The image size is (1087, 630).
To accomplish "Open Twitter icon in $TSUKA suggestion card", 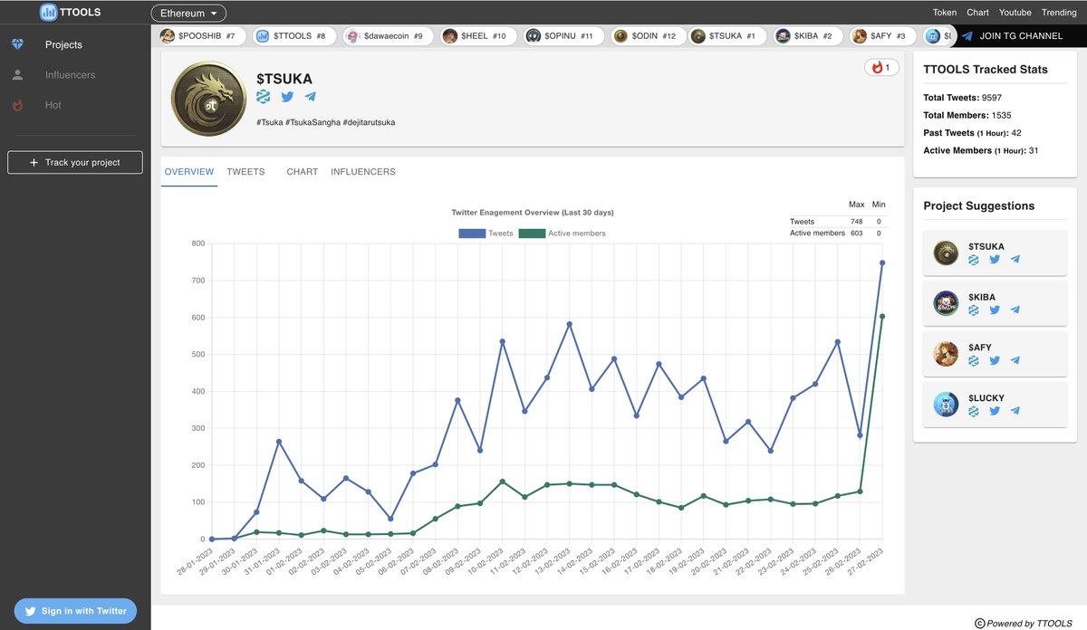I will (x=995, y=260).
